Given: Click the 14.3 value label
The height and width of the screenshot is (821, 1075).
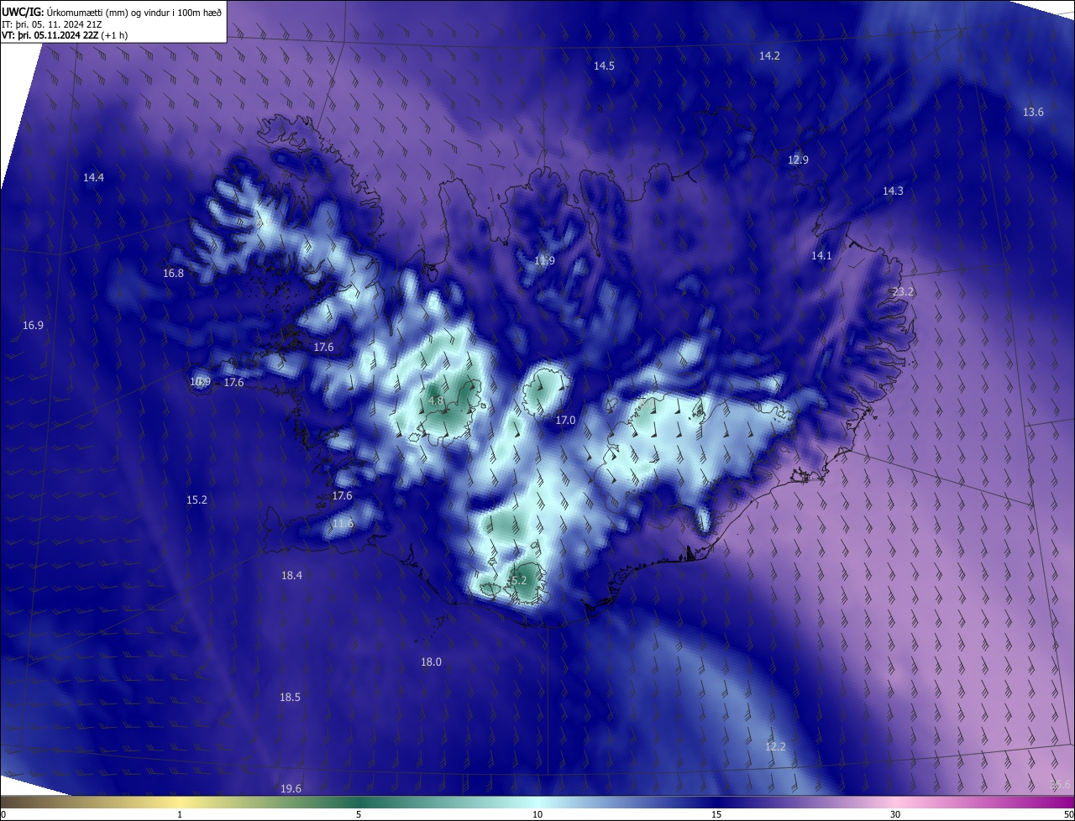Looking at the screenshot, I should pyautogui.click(x=893, y=191).
